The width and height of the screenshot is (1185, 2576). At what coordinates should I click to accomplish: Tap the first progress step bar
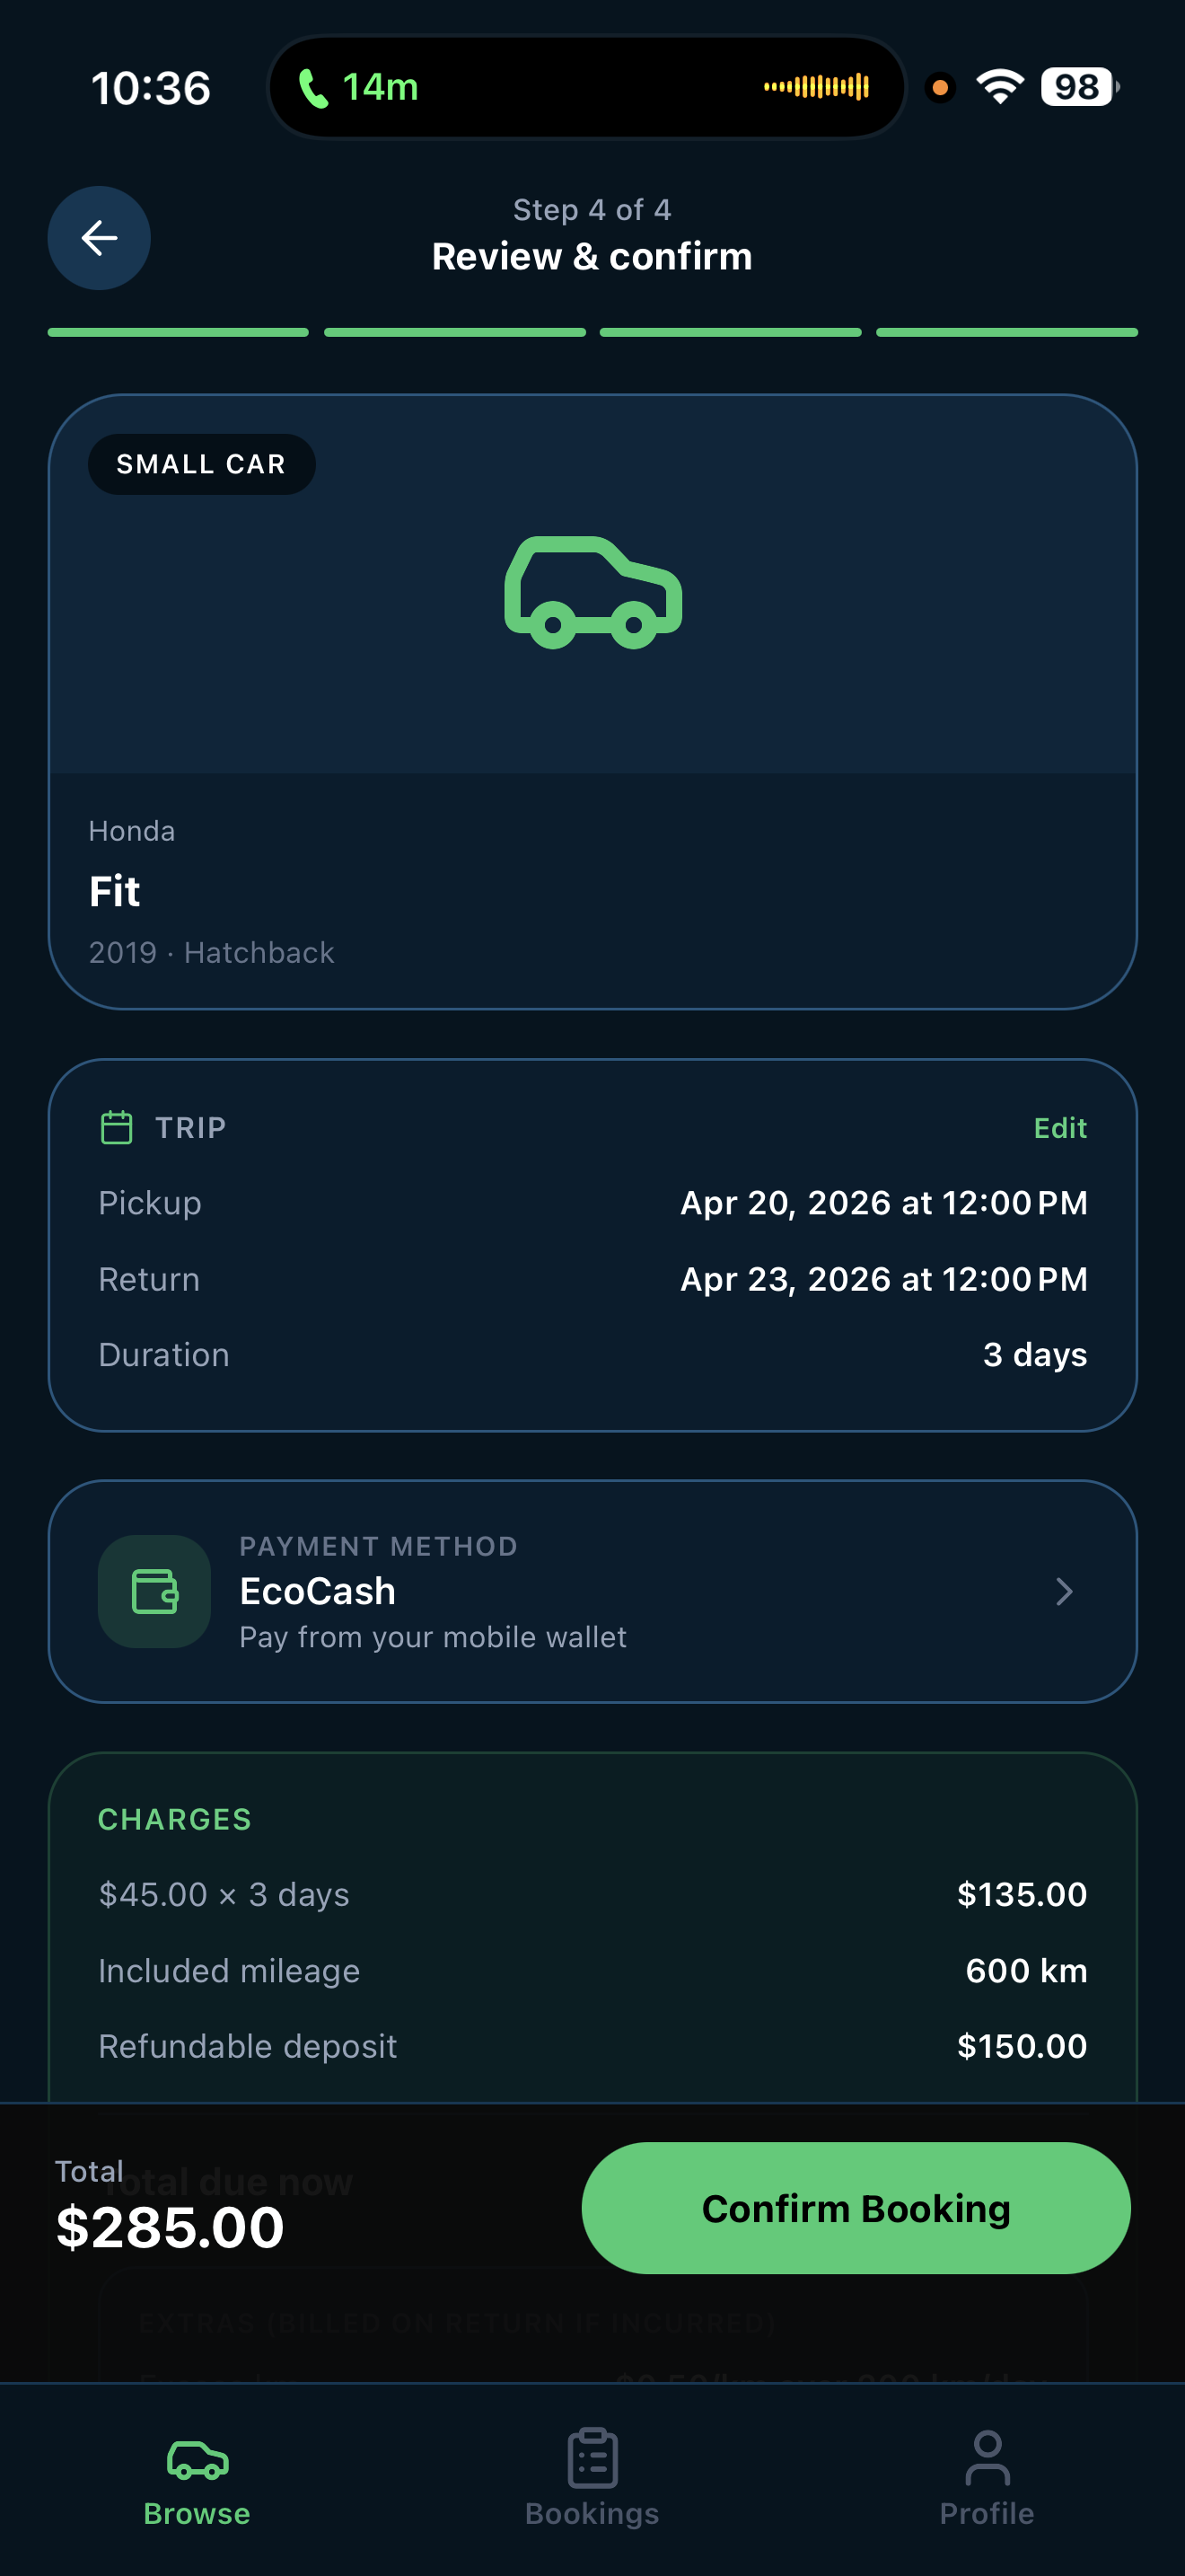click(178, 332)
